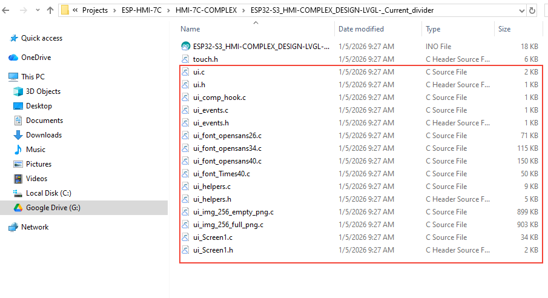Go up one folder level
This screenshot has width=548, height=298.
[x=50, y=10]
